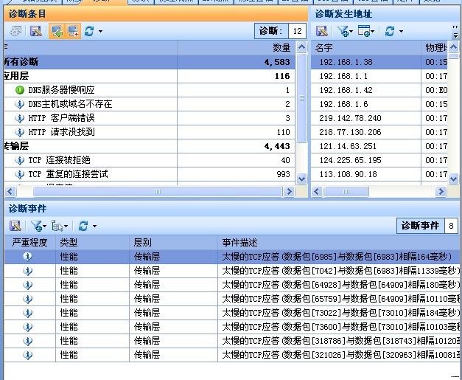Image resolution: width=462 pixels, height=380 pixels.
Task: Open table-add dropdown arrow in 诊断发生地址 toolbar
Action: [373, 31]
